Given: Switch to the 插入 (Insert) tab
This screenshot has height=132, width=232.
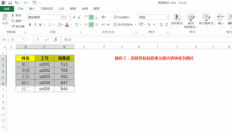Looking at the screenshot, I should point(32,9).
